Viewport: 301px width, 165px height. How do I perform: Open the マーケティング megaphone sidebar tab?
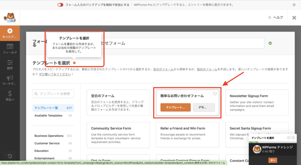10,80
